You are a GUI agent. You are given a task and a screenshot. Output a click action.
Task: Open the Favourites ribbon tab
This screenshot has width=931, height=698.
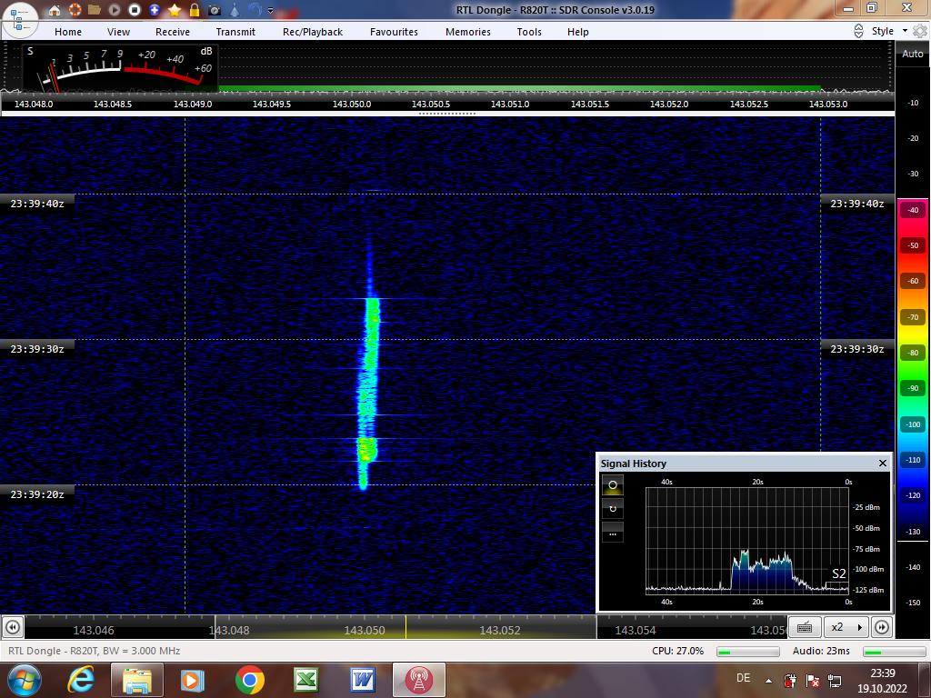[x=394, y=32]
